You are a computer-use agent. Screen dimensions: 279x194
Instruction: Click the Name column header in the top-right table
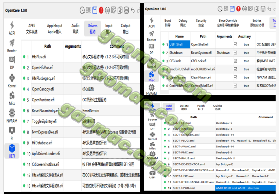(179, 36)
